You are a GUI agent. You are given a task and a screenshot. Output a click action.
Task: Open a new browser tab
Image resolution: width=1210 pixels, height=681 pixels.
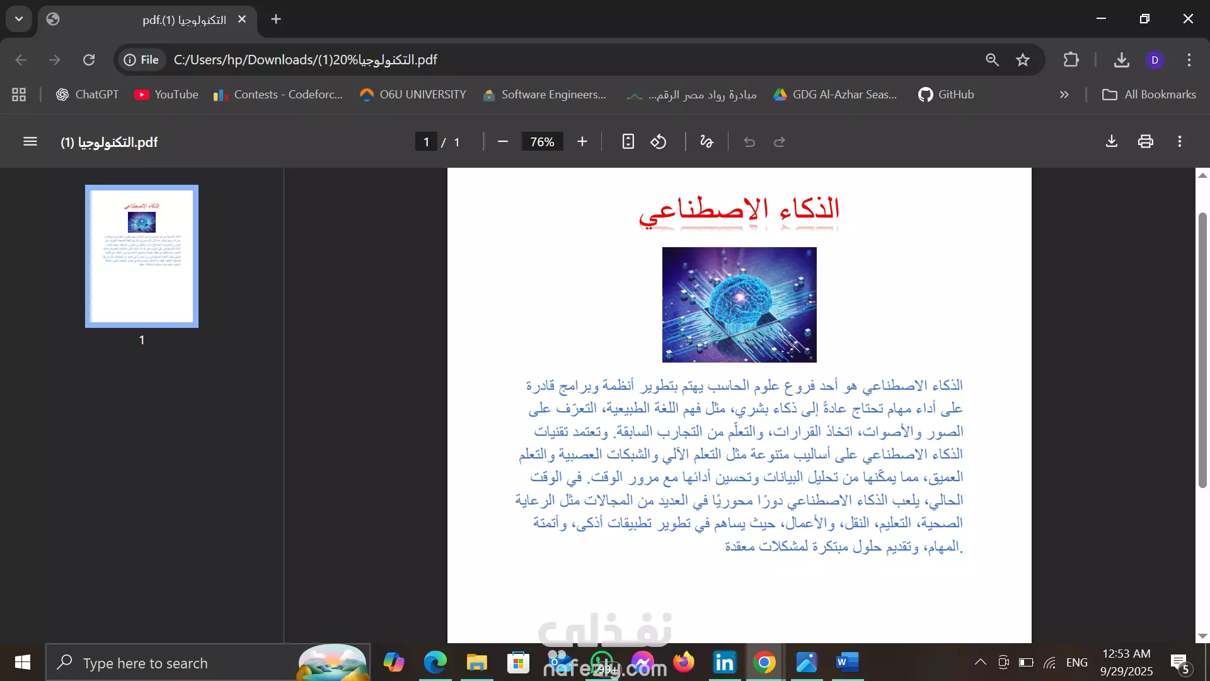tap(276, 19)
